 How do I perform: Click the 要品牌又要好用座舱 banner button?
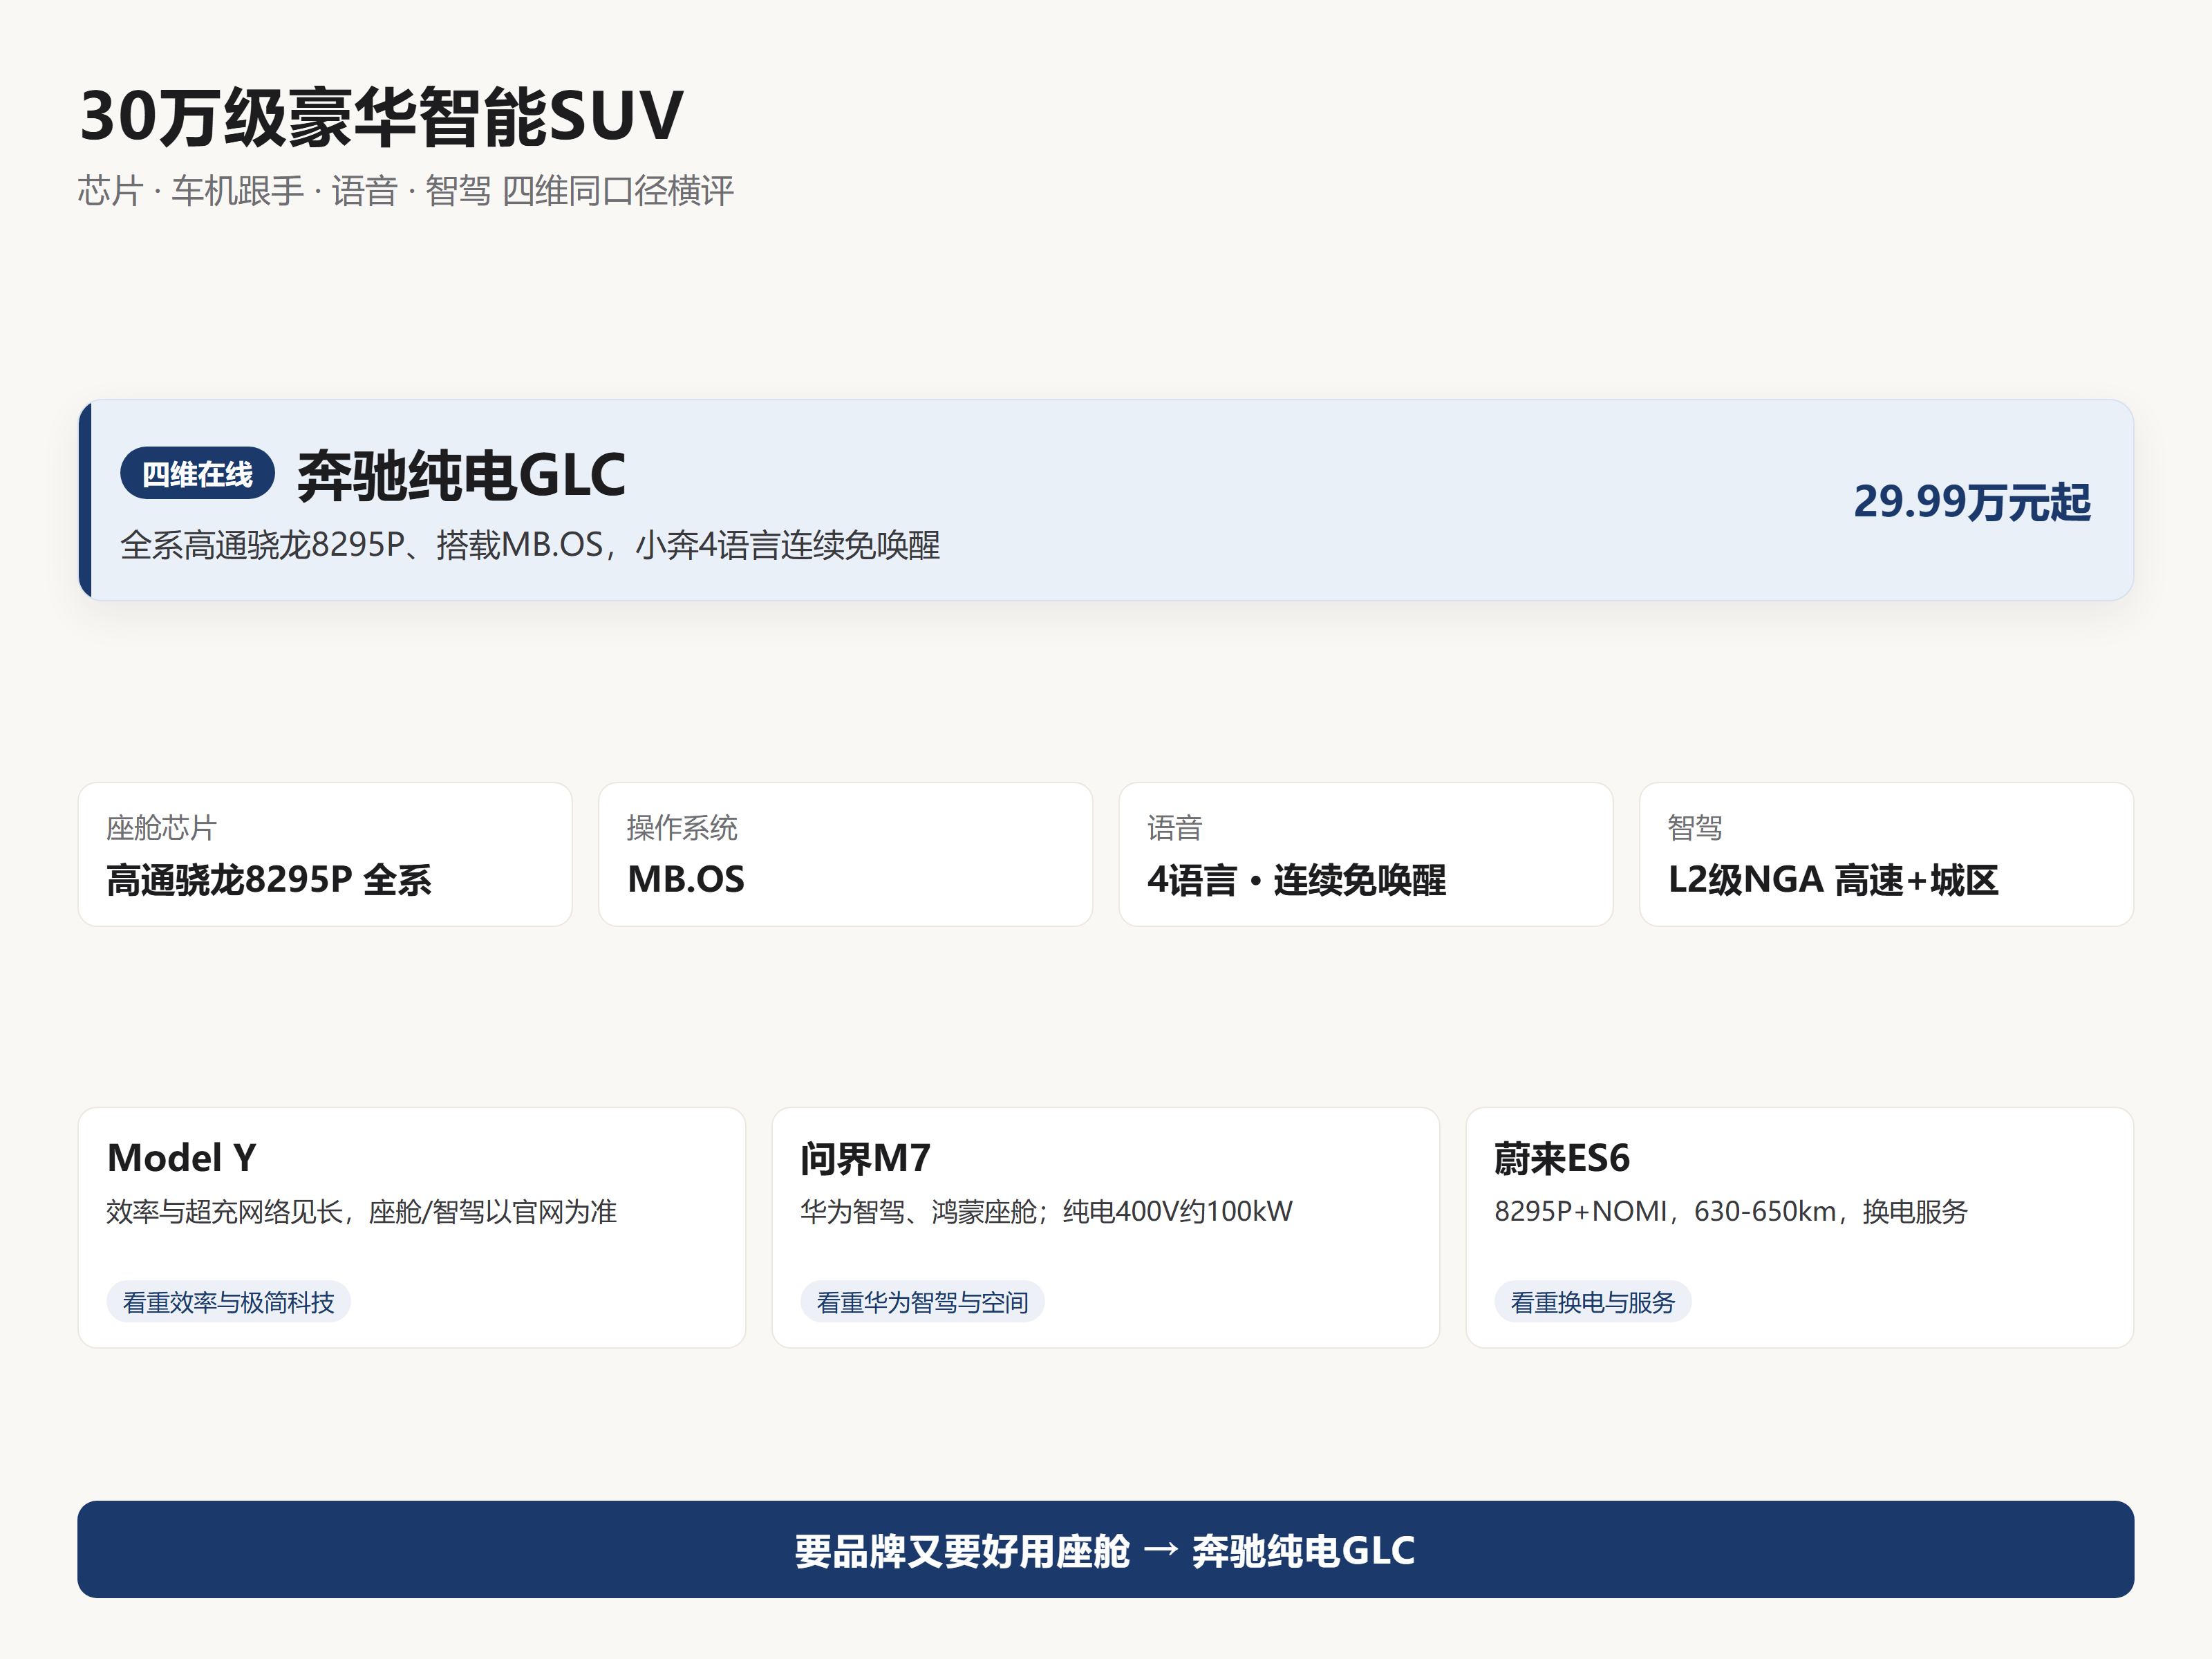click(x=1105, y=1549)
